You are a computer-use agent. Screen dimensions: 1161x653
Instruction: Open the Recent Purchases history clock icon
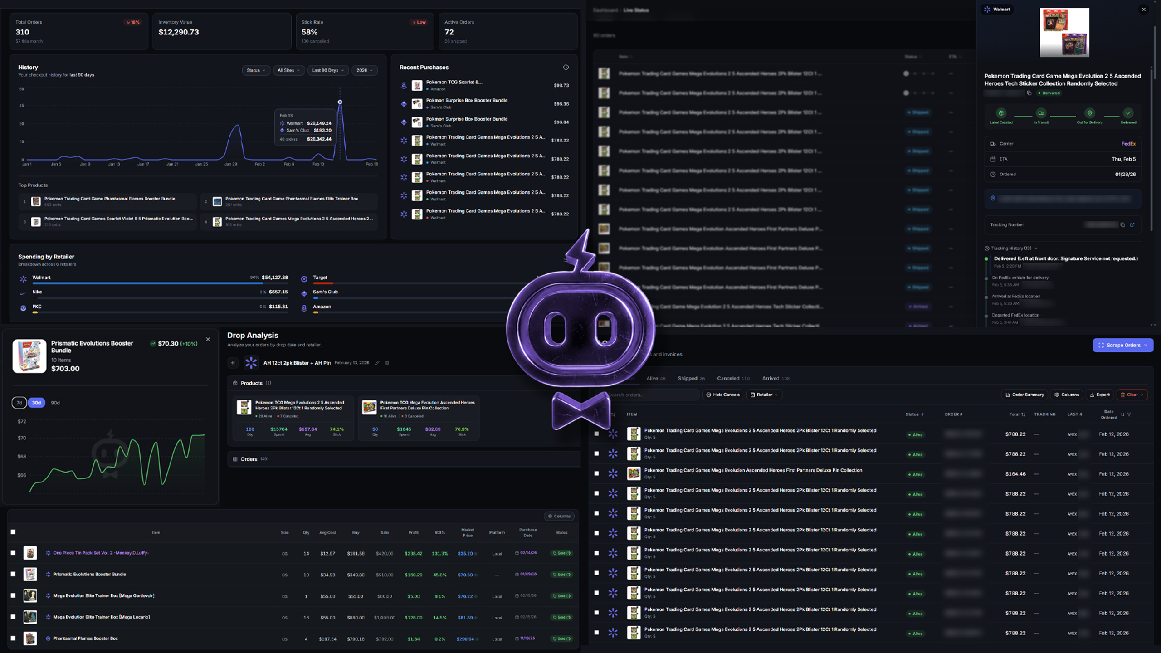pos(566,67)
